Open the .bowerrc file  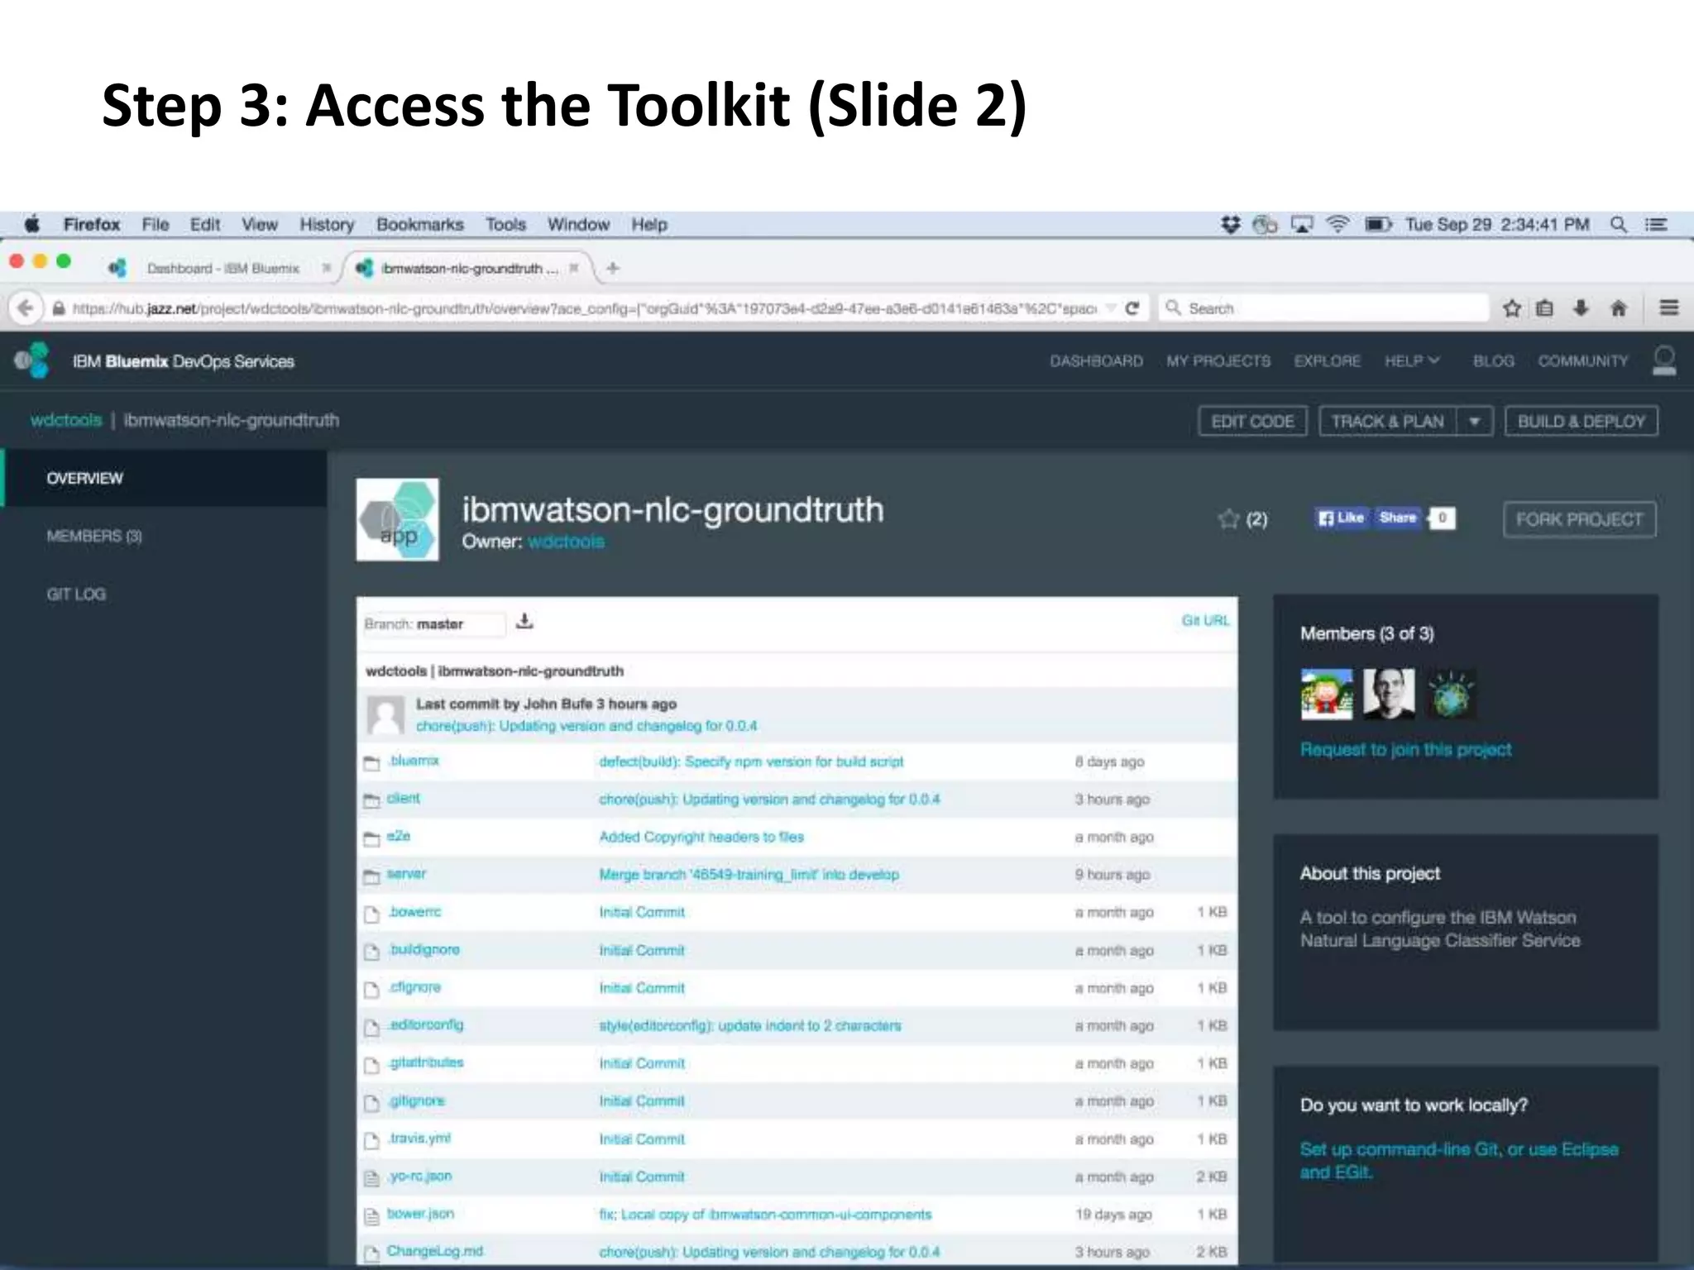click(414, 912)
